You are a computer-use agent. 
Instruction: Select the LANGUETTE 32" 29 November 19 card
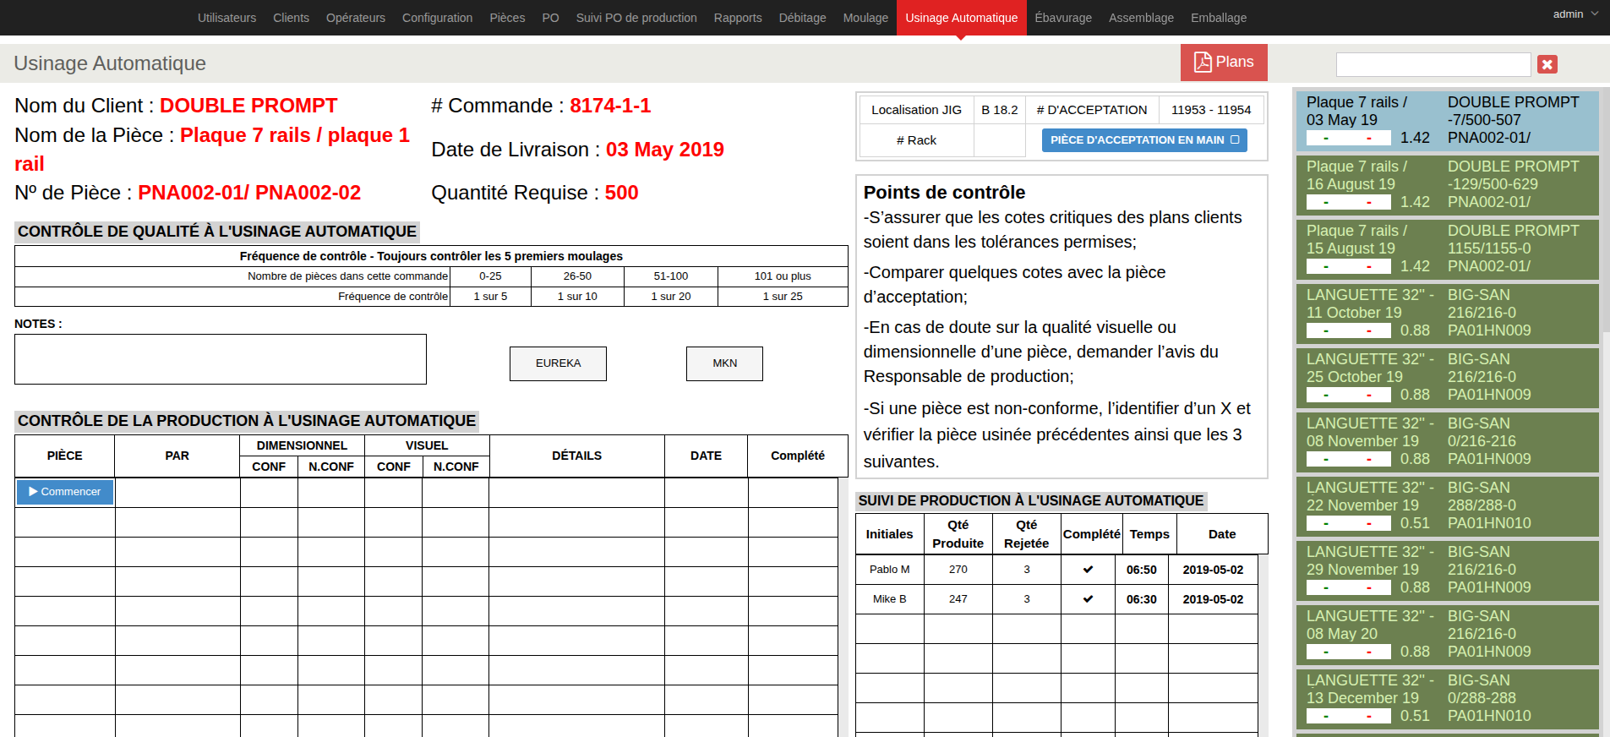tap(1447, 570)
